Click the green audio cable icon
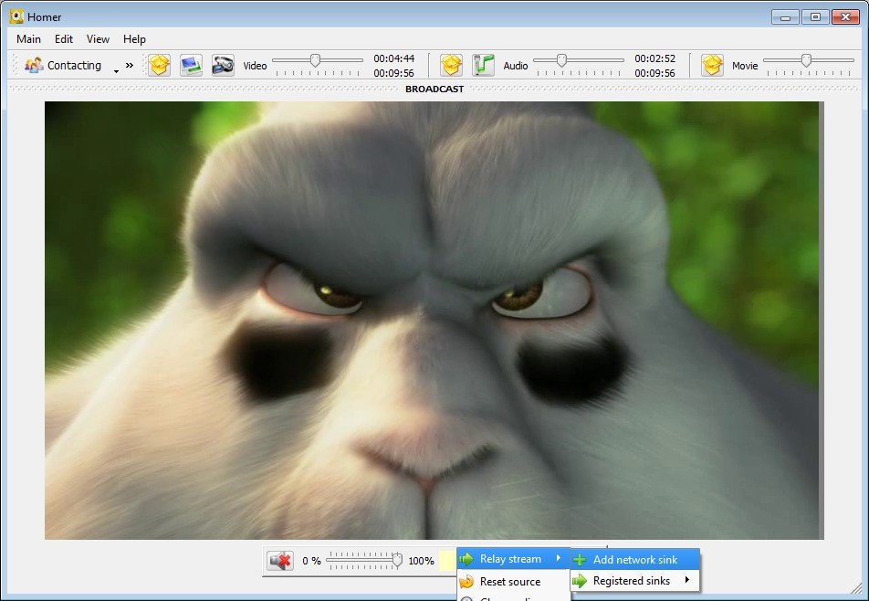Viewport: 869px width, 601px height. click(x=483, y=65)
